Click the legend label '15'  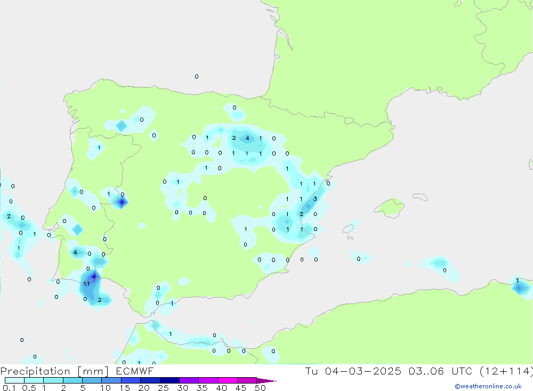click(125, 388)
